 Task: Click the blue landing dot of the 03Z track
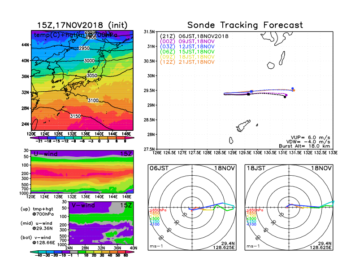tap(293, 89)
